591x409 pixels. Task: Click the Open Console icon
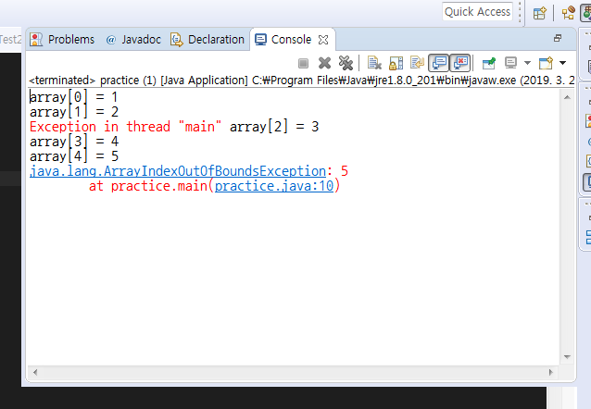[546, 63]
